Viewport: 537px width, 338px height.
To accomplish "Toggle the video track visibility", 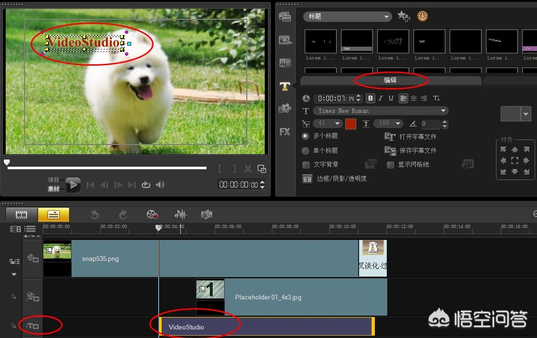I will click(x=33, y=258).
